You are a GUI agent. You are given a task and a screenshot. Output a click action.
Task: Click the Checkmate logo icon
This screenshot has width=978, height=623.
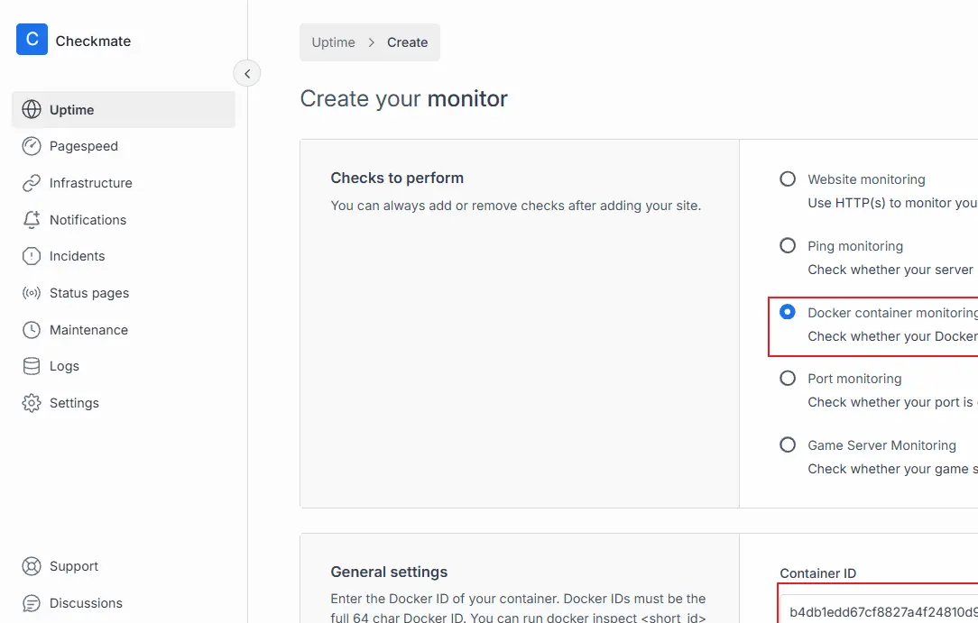[x=32, y=40]
